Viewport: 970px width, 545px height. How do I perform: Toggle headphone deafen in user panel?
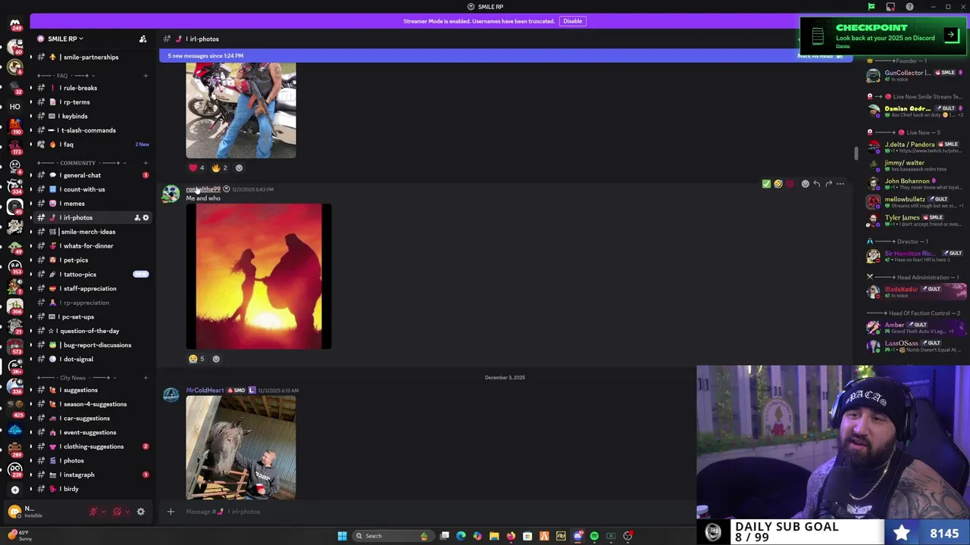tap(117, 512)
